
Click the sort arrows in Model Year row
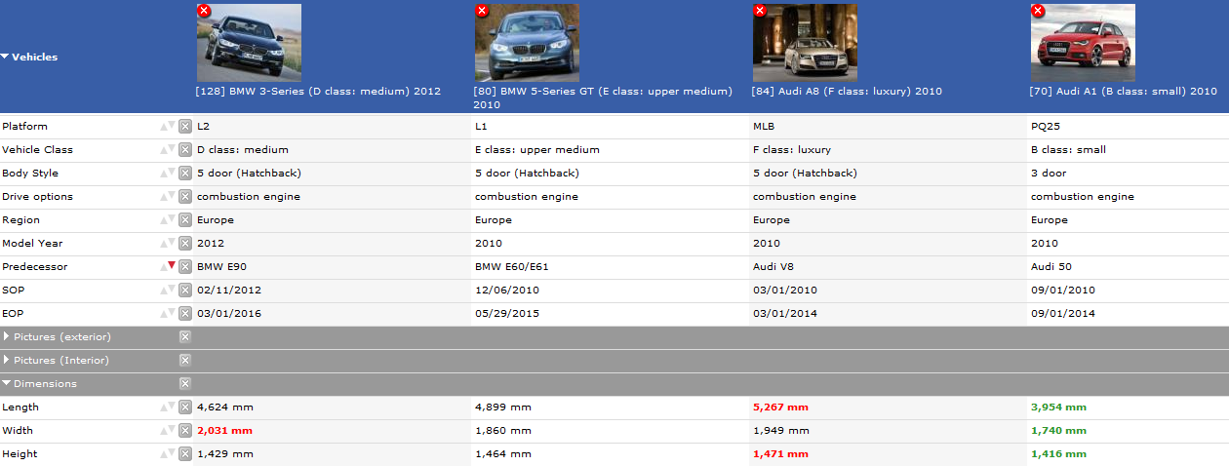pos(168,243)
